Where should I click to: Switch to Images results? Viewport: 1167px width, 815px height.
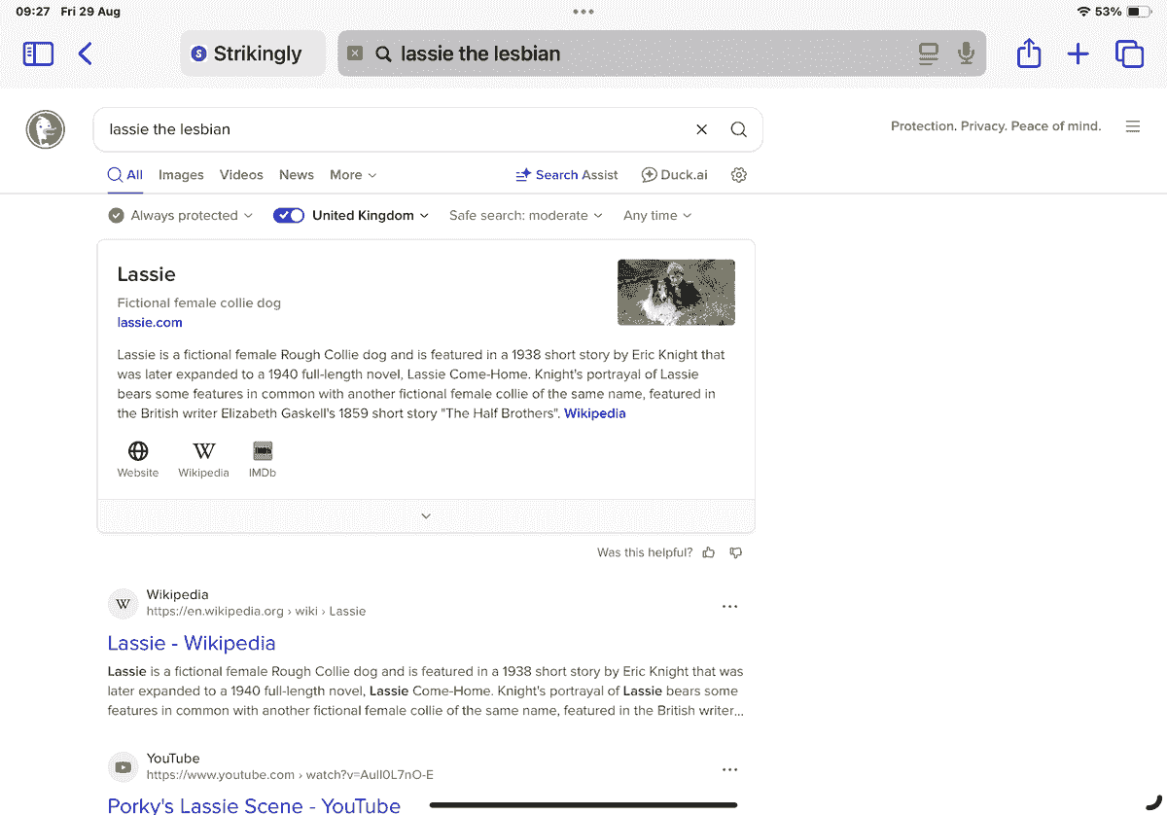click(181, 175)
